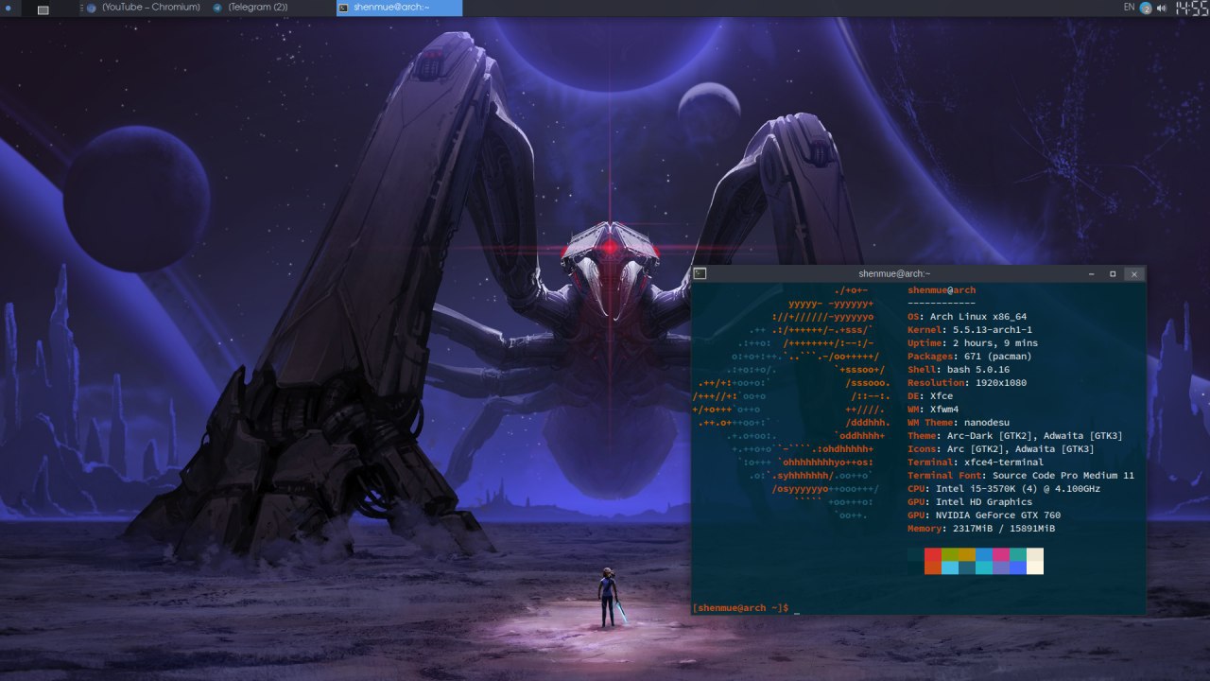Viewport: 1210px width, 681px height.
Task: Click the magenta pink color block in the palette
Action: click(1001, 554)
